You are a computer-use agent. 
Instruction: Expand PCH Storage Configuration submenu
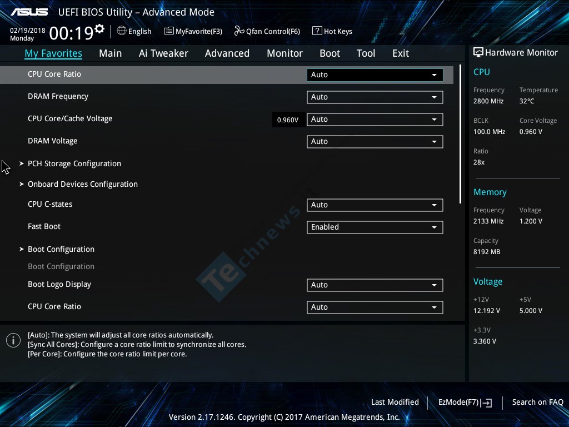click(x=74, y=164)
